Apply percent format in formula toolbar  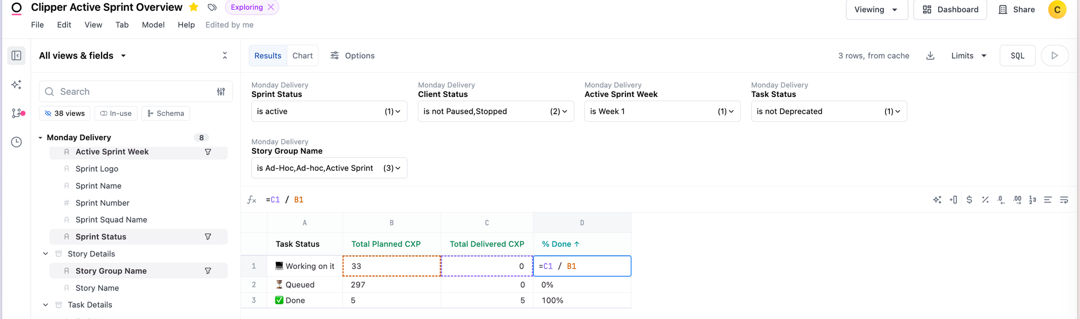coord(986,200)
